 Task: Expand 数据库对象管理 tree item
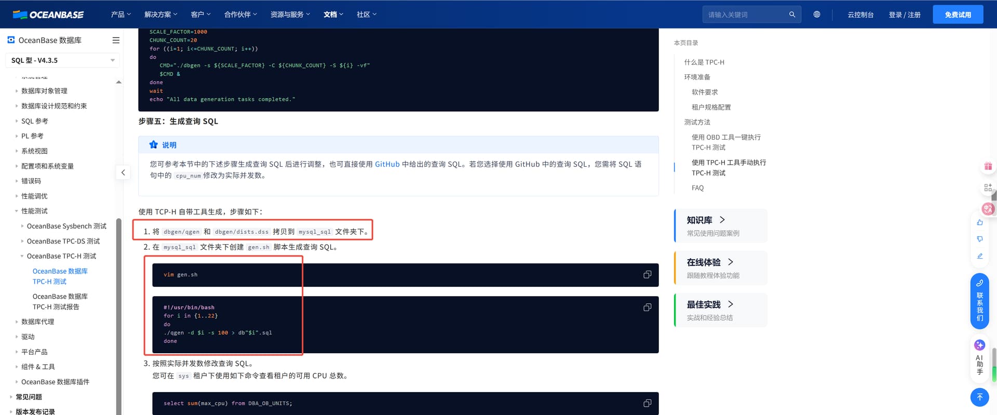coord(44,91)
